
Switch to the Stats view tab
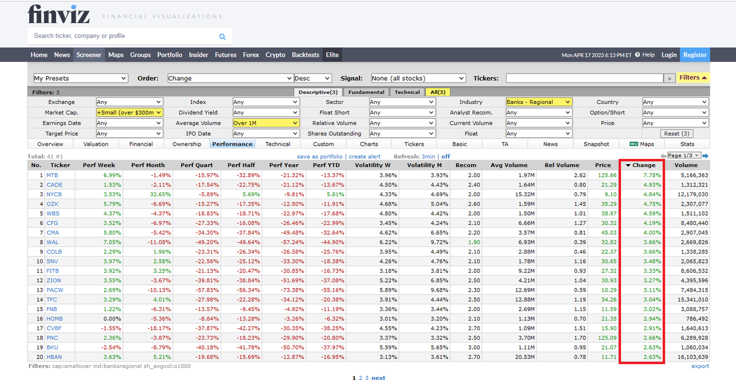(687, 144)
